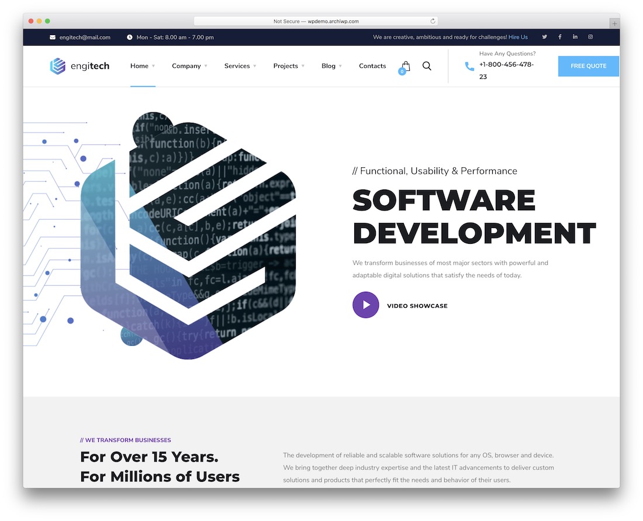Go to the Instagram social icon

[590, 37]
